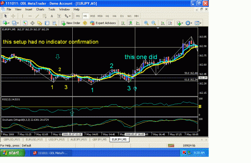Switch to the GBPUSD,M15 chart tab
Screen dimensions: 251x163
click(x=12, y=140)
